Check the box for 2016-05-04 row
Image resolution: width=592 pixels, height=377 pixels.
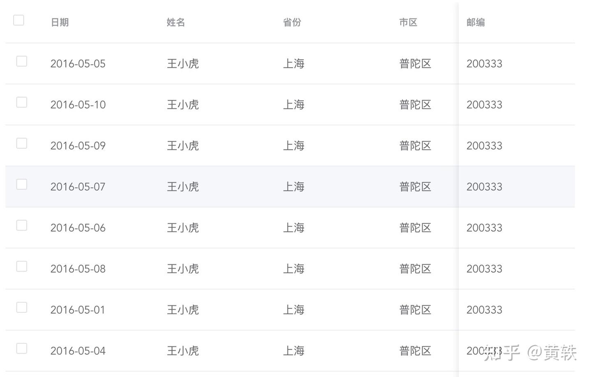[21, 349]
